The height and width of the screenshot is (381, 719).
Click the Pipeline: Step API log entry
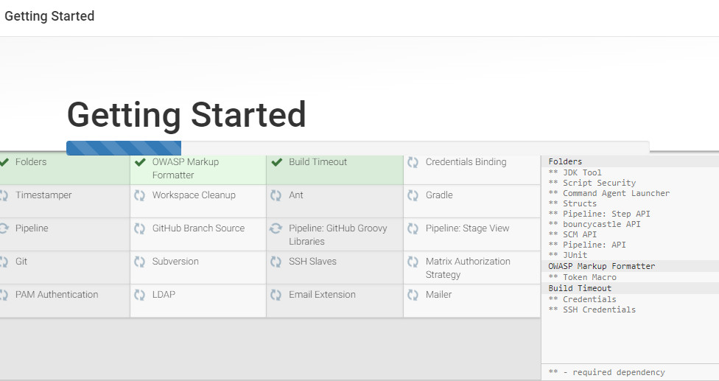click(x=600, y=214)
